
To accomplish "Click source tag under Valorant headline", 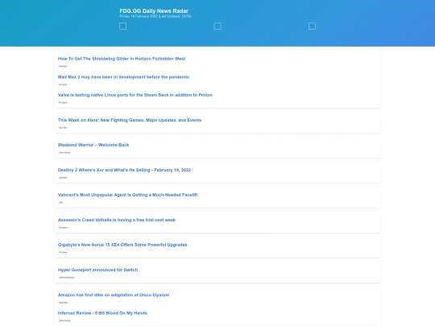I will pos(60,203).
